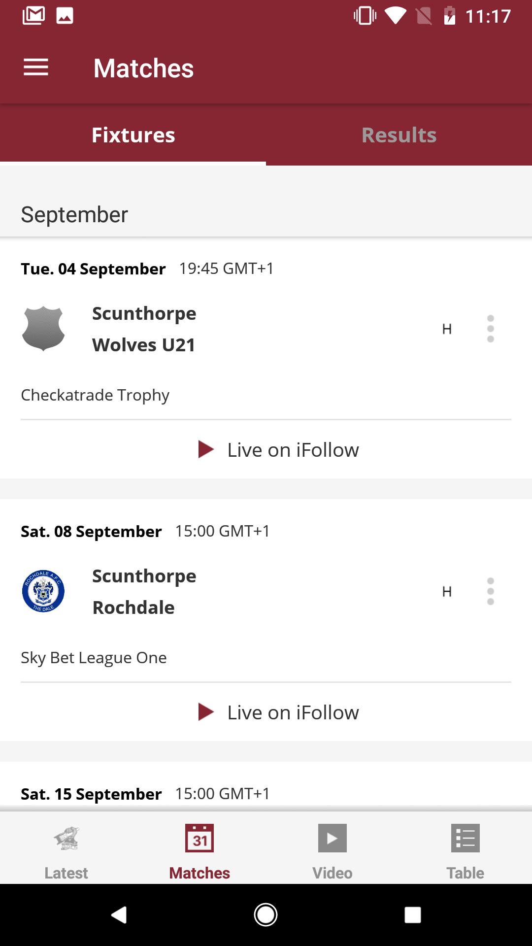Image resolution: width=532 pixels, height=946 pixels.
Task: Select the Fixtures tab
Action: [133, 135]
